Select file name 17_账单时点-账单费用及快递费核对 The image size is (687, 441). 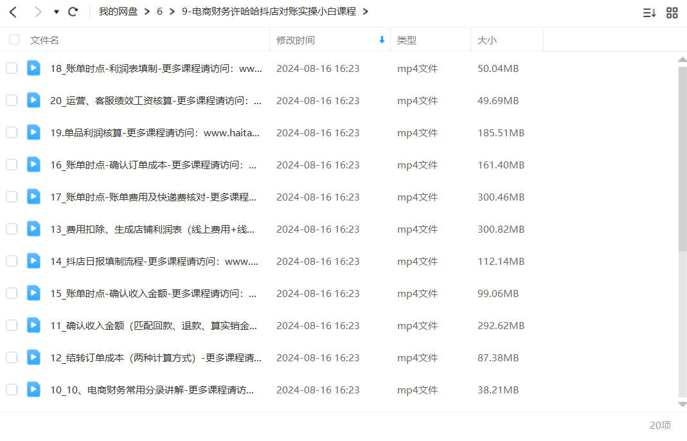tap(154, 197)
